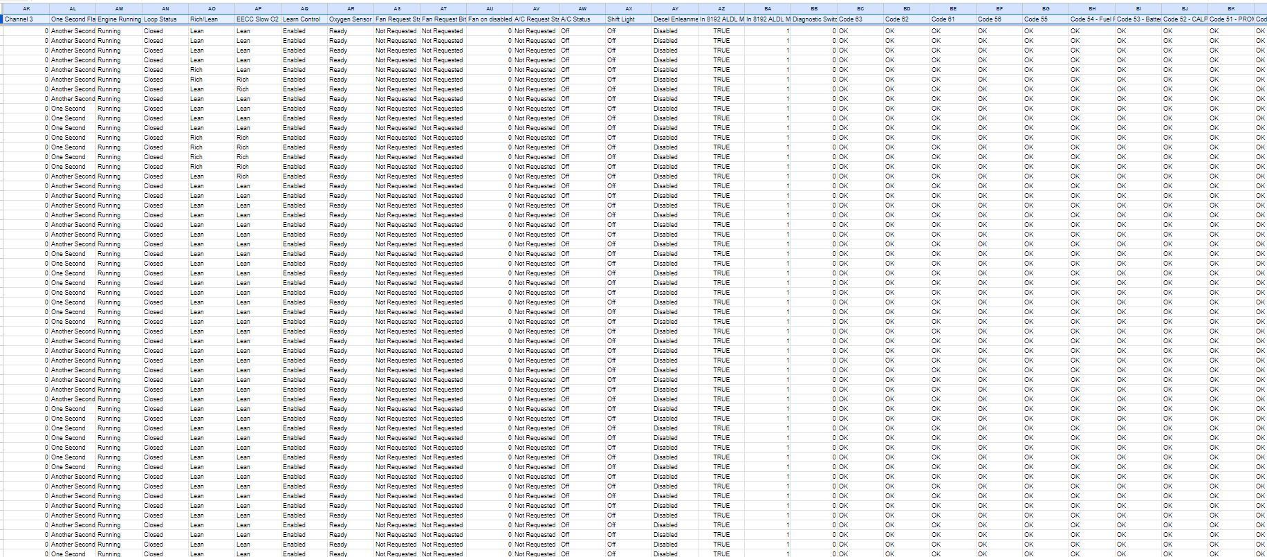This screenshot has width=1267, height=557.
Task: Select the A/C Status header cell
Action: [x=582, y=19]
